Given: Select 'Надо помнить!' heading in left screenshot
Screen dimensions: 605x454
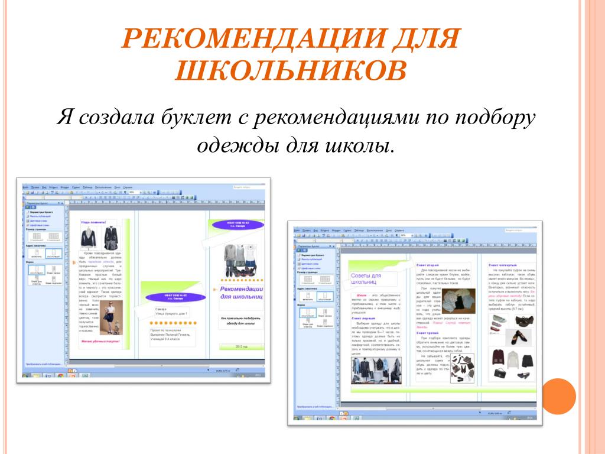Looking at the screenshot, I should 93,222.
